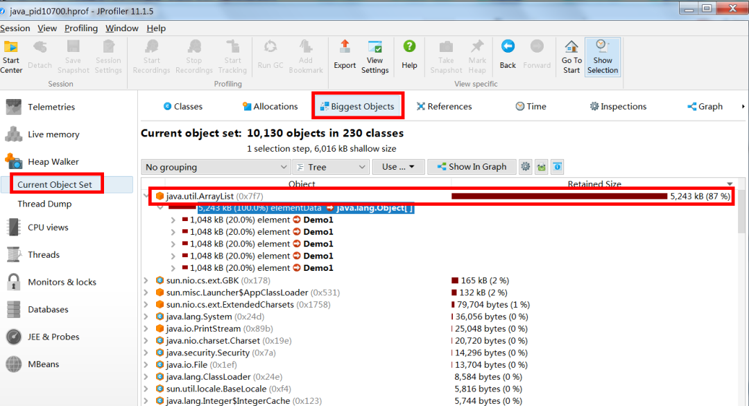
Task: Open the Window menu
Action: [x=122, y=28]
